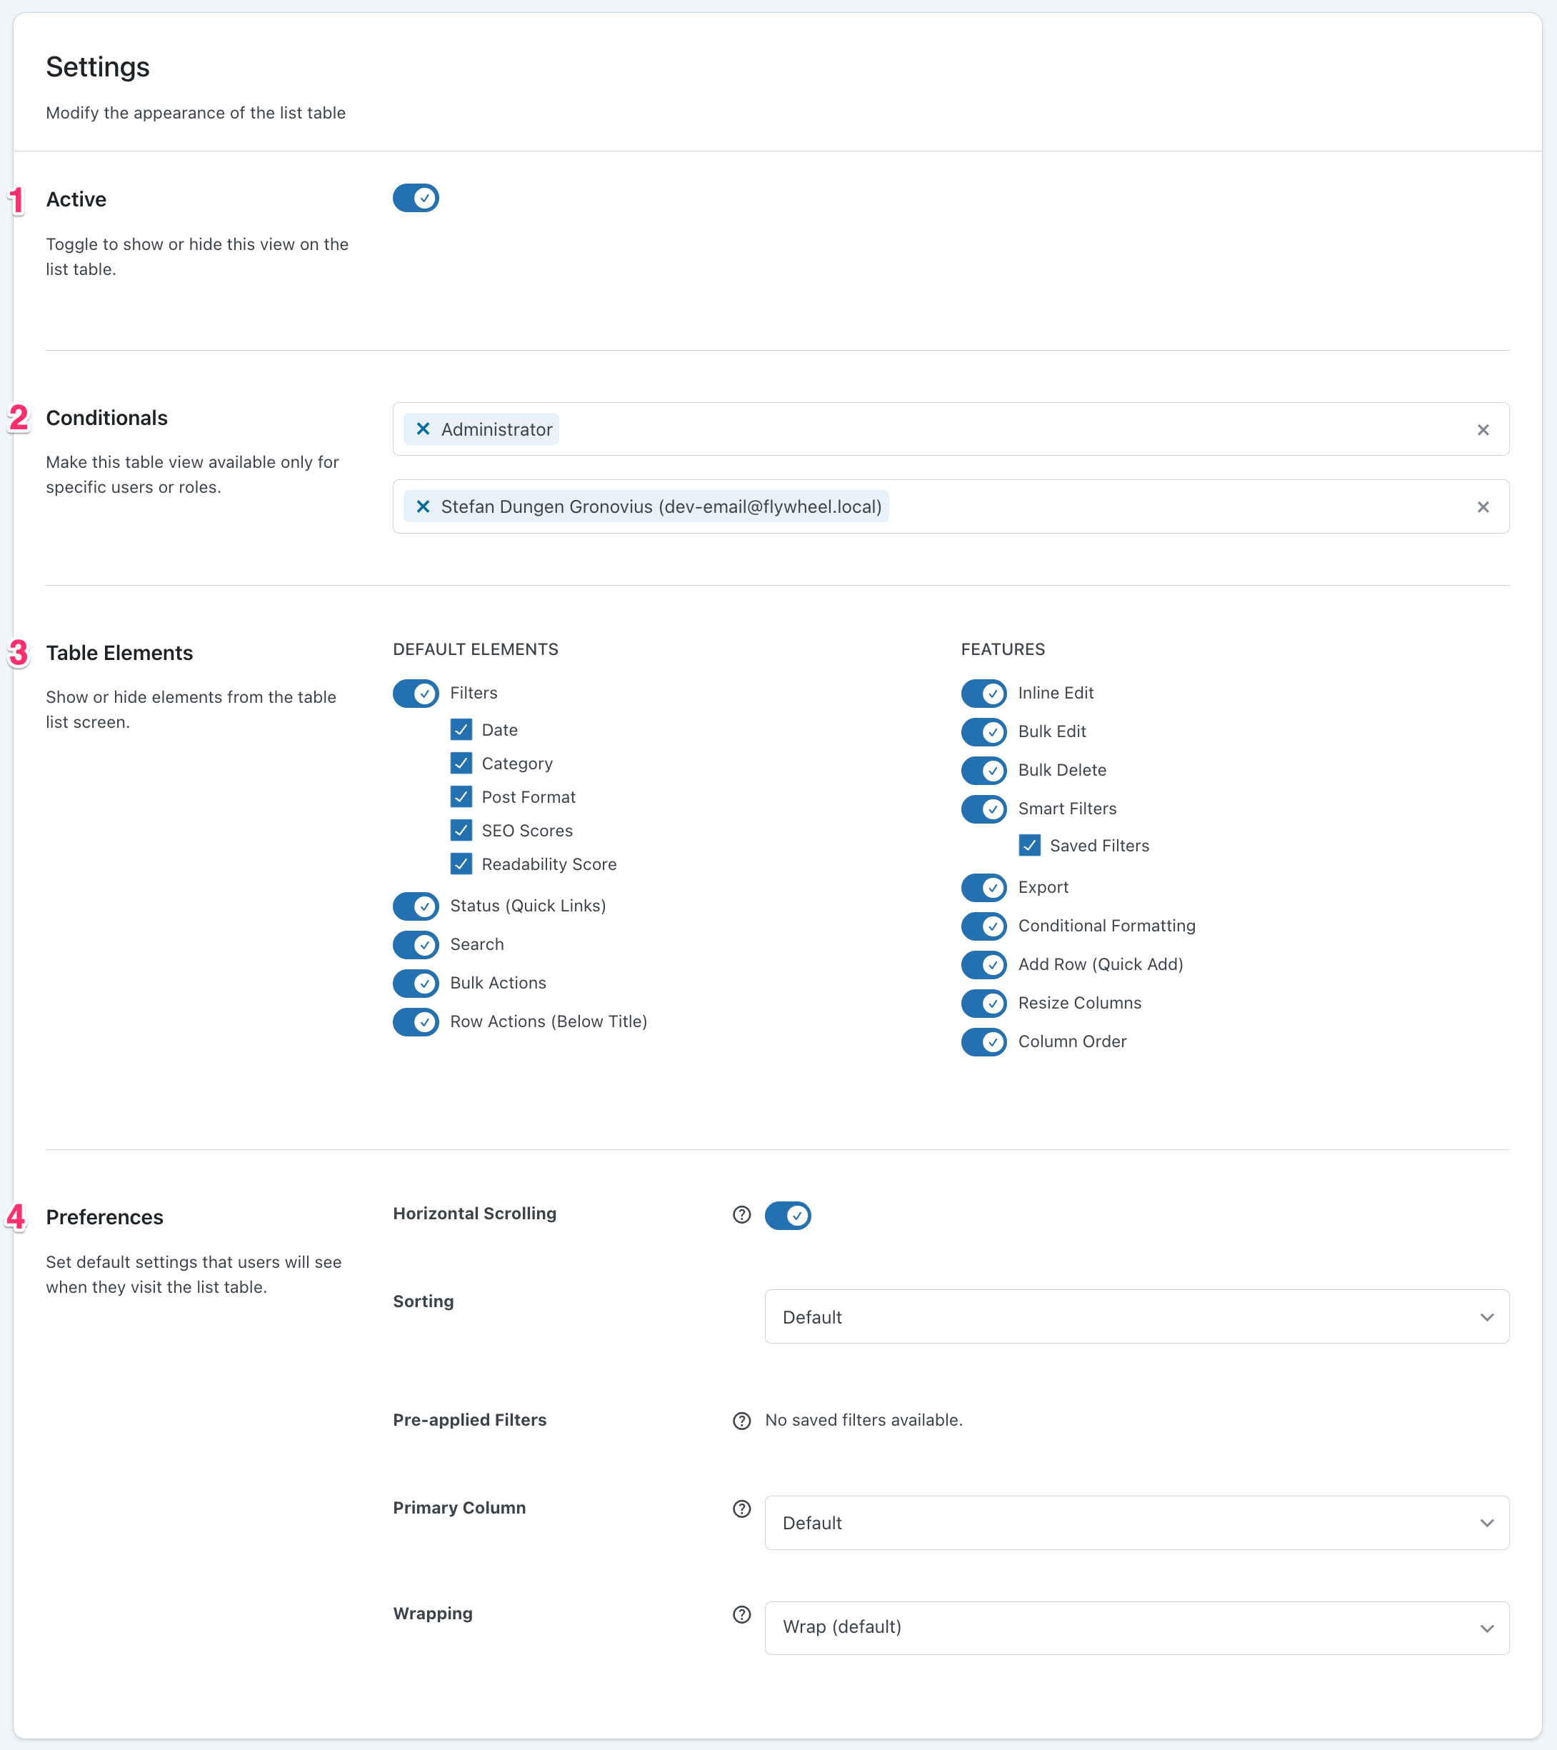Uncheck the SEO Scores filter checkbox
The width and height of the screenshot is (1557, 1750).
(461, 829)
